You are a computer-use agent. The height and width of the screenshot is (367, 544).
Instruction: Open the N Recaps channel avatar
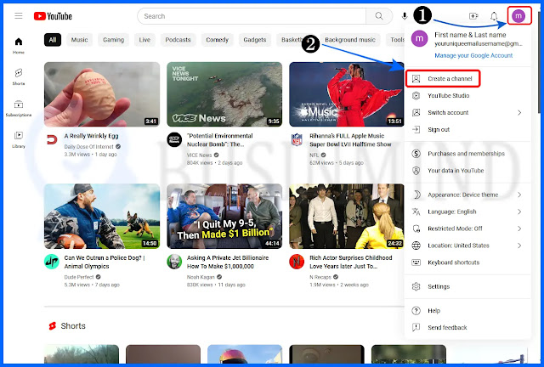(297, 262)
